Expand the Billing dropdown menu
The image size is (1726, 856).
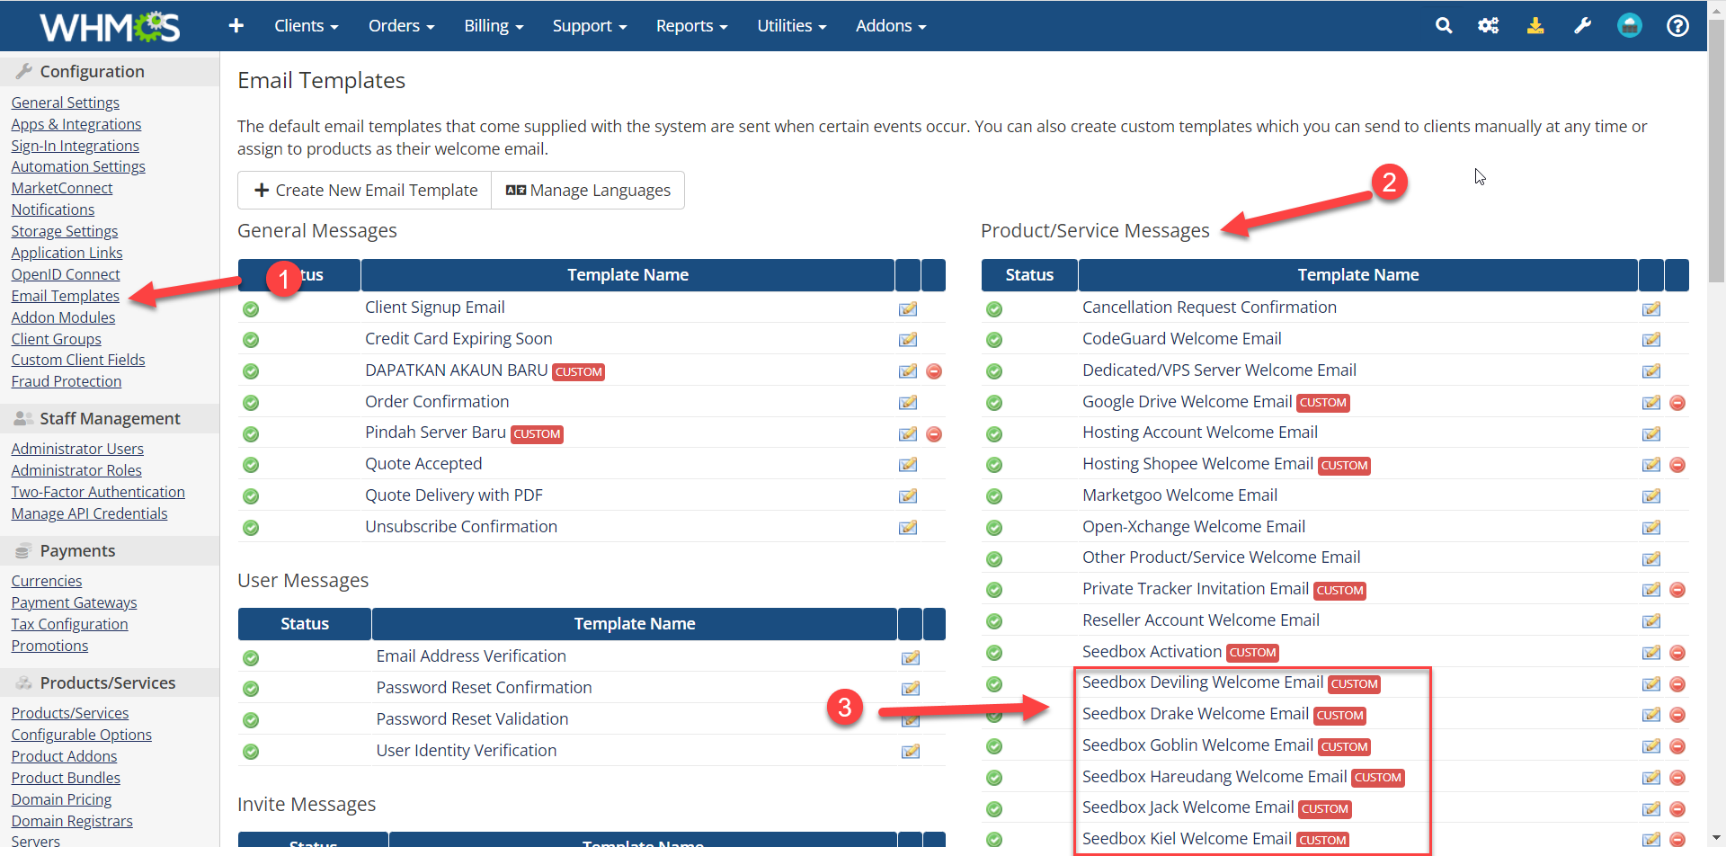[x=494, y=26]
